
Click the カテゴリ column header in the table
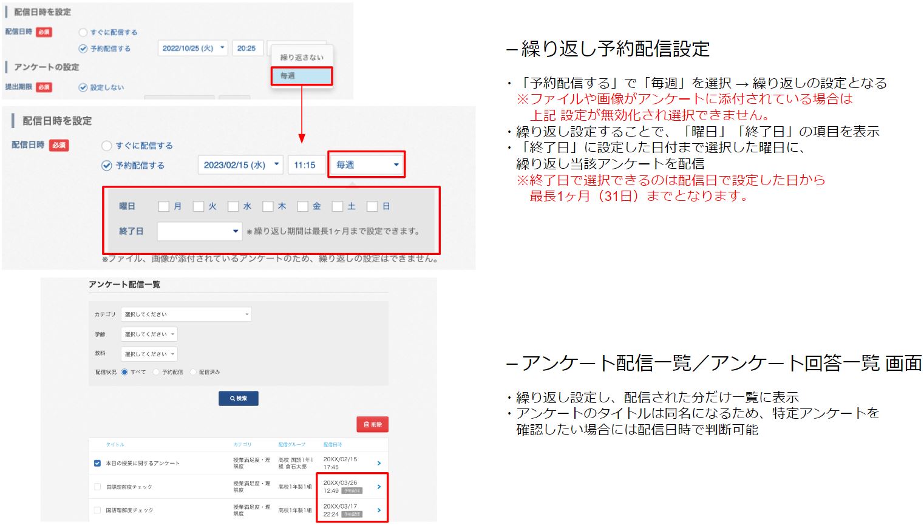pyautogui.click(x=242, y=444)
